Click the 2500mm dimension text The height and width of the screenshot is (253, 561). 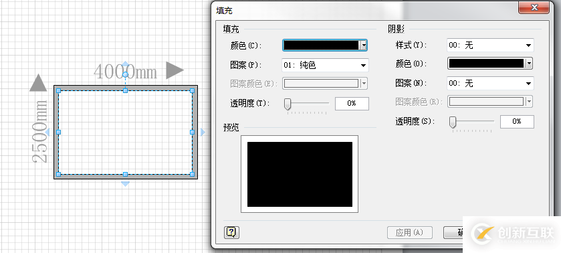tap(39, 132)
